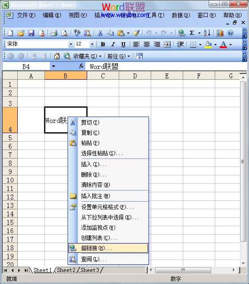Open Help with the question mark icon

[230, 33]
